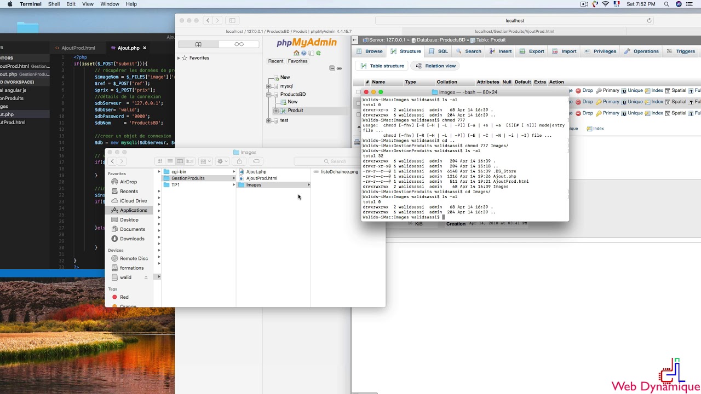701x394 pixels.
Task: Click Finder edit tags icon
Action: (x=256, y=161)
